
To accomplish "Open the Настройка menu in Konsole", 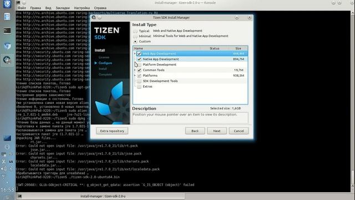I will (x=82, y=8).
